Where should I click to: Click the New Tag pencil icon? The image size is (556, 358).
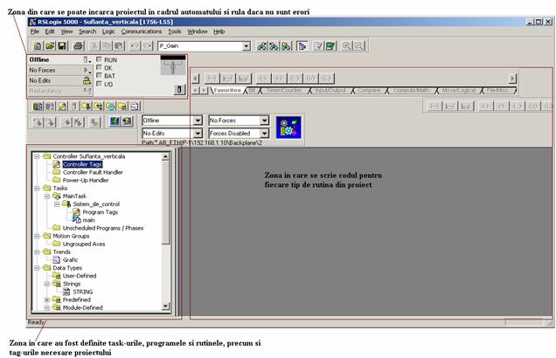pos(62,107)
